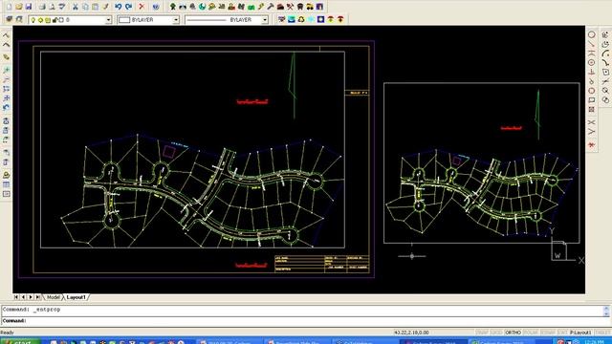Click the BYLAYER color swatch box
Screen dimensions: 612x344
(124, 20)
